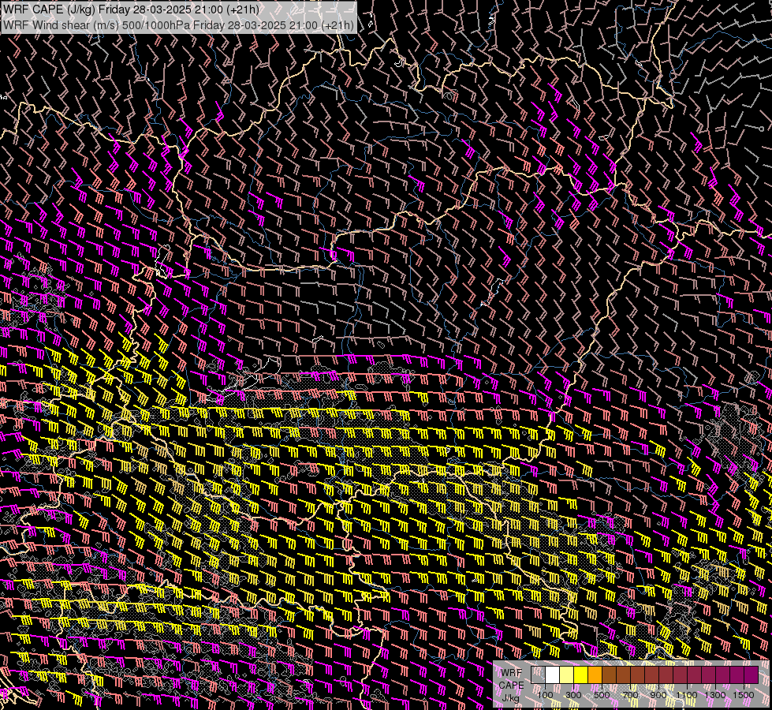Click the 1500 legend value
This screenshot has width=772, height=710.
(x=744, y=695)
